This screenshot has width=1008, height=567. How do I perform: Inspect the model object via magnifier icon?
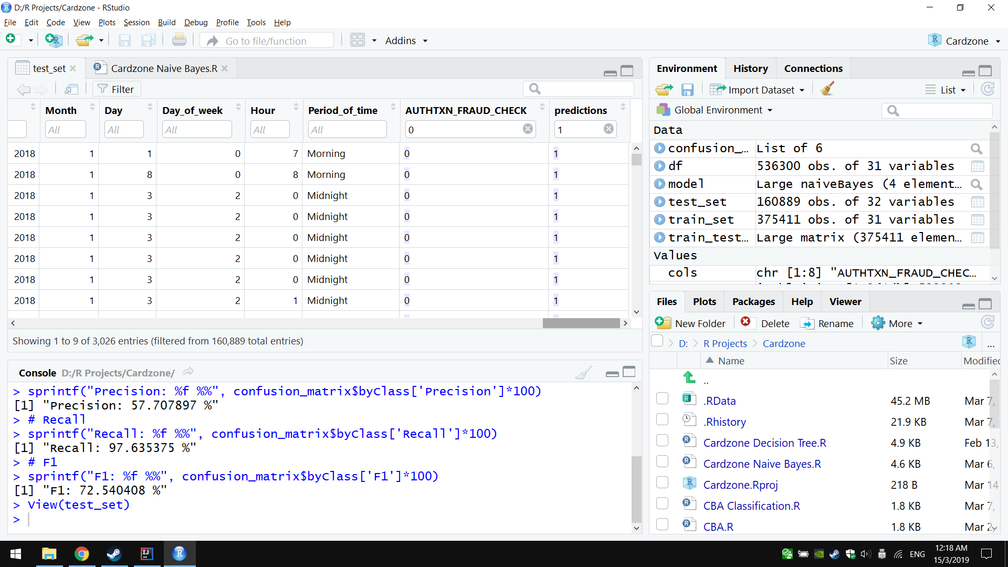(x=976, y=184)
